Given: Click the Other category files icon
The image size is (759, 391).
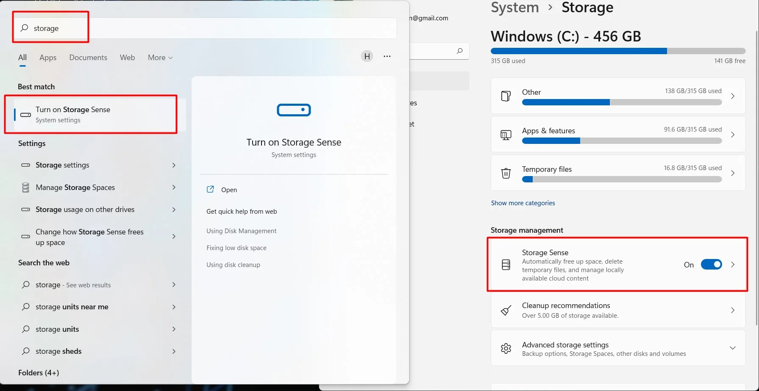Looking at the screenshot, I should [x=506, y=96].
